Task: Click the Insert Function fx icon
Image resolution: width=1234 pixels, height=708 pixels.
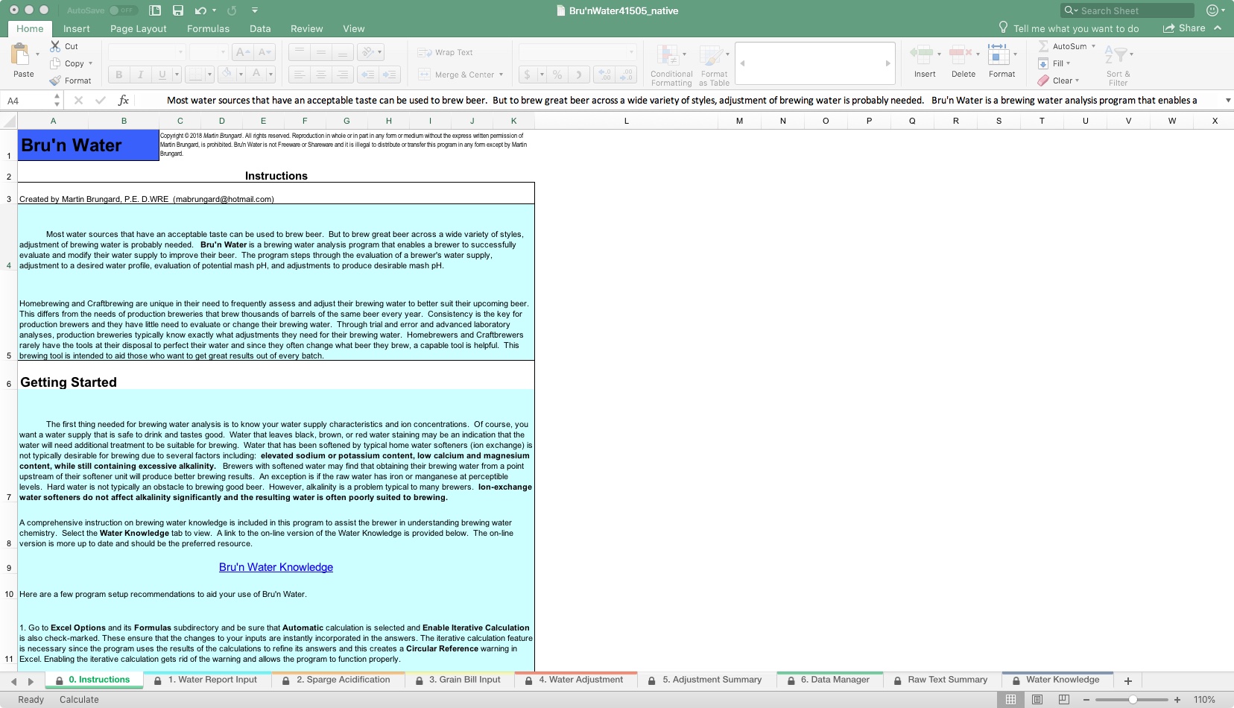Action: (x=124, y=101)
